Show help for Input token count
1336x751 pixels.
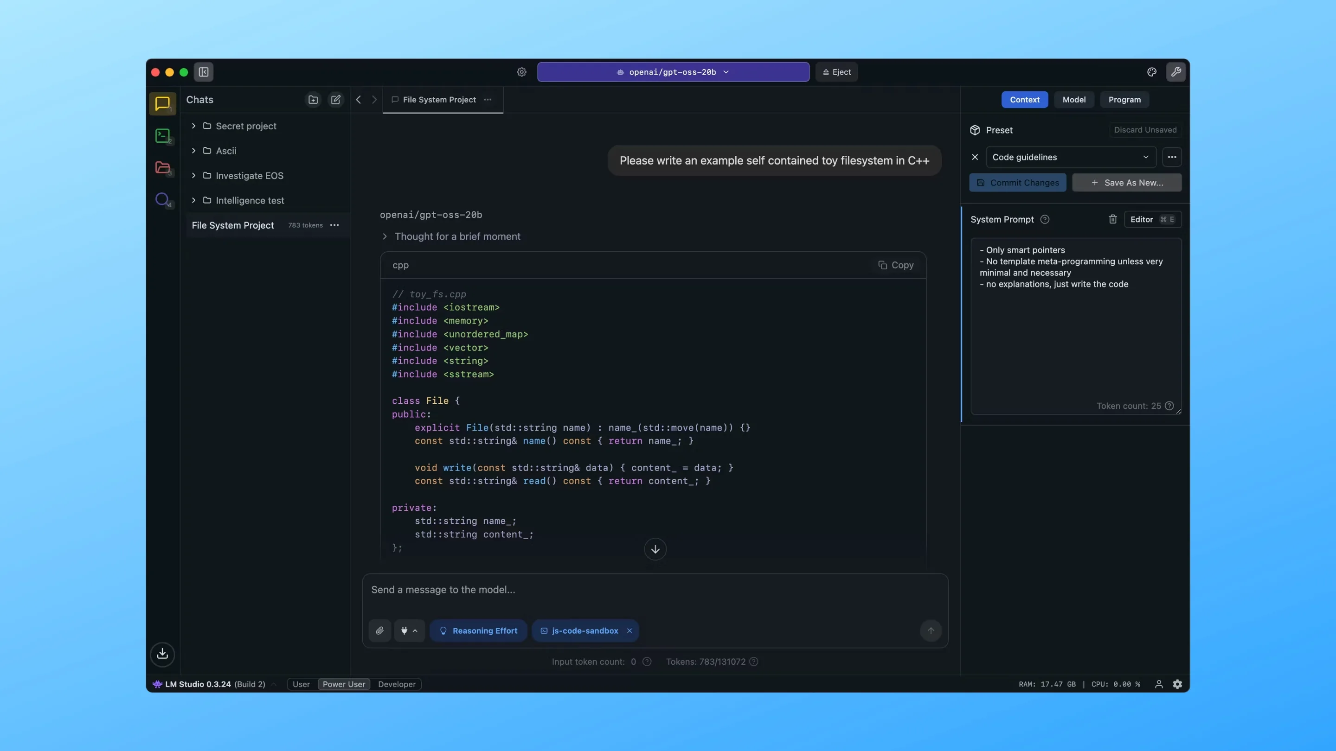[x=647, y=662]
